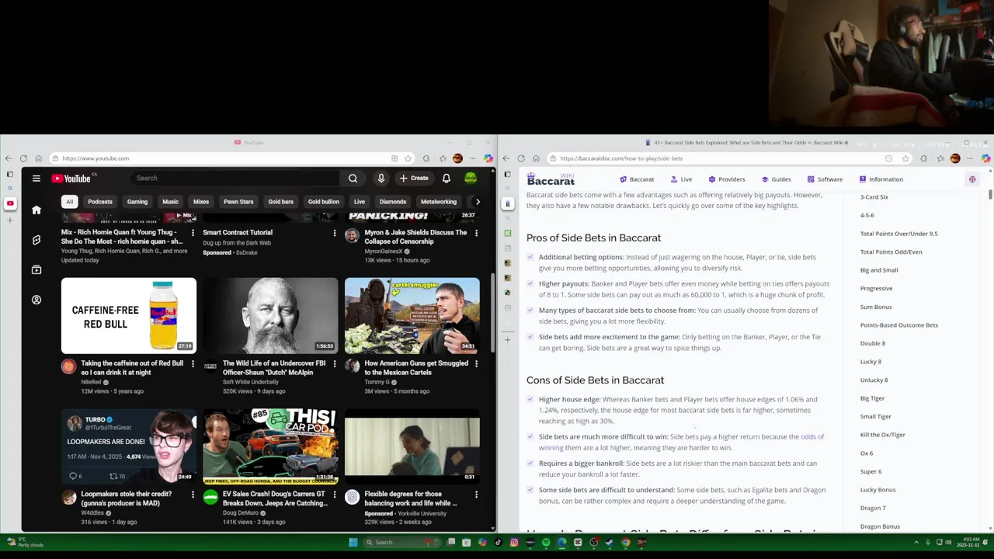The image size is (994, 559).
Task: Open the browser profile avatar in the Baccarat window
Action: (x=955, y=158)
